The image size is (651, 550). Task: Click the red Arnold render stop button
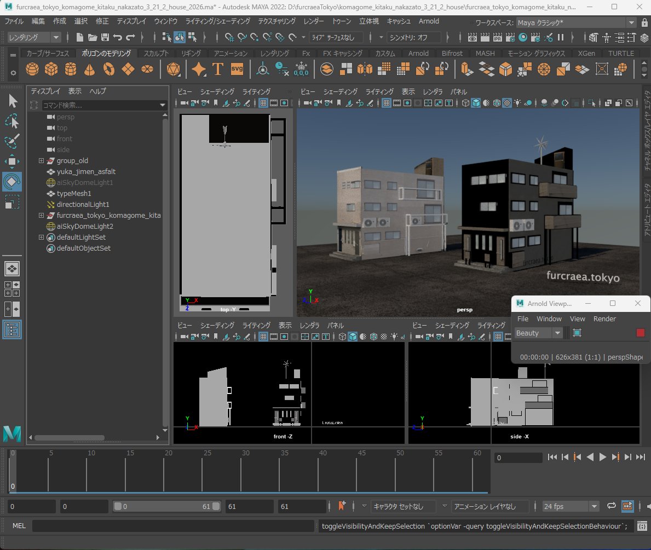click(640, 333)
